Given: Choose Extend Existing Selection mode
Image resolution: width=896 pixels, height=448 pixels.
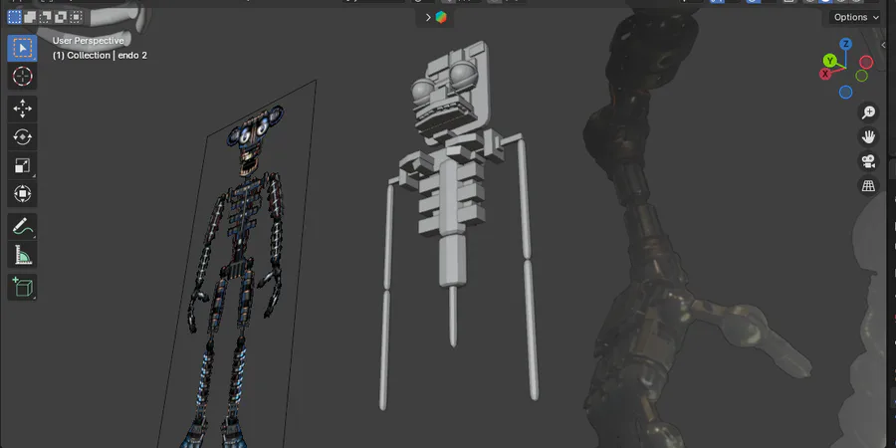Looking at the screenshot, I should [30, 17].
